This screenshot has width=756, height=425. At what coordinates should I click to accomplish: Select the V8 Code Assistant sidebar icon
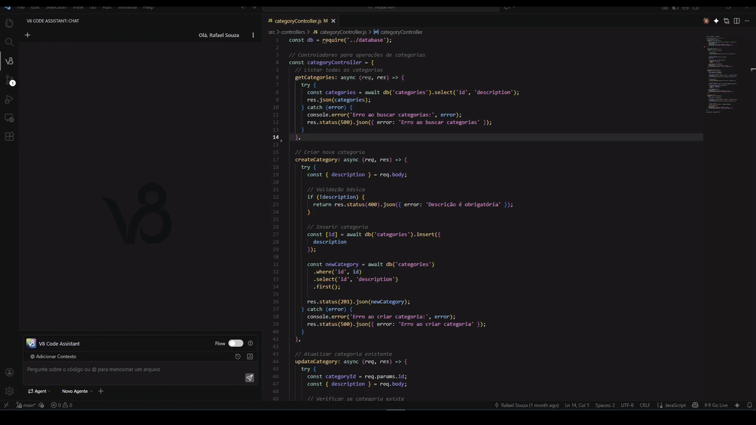point(9,61)
